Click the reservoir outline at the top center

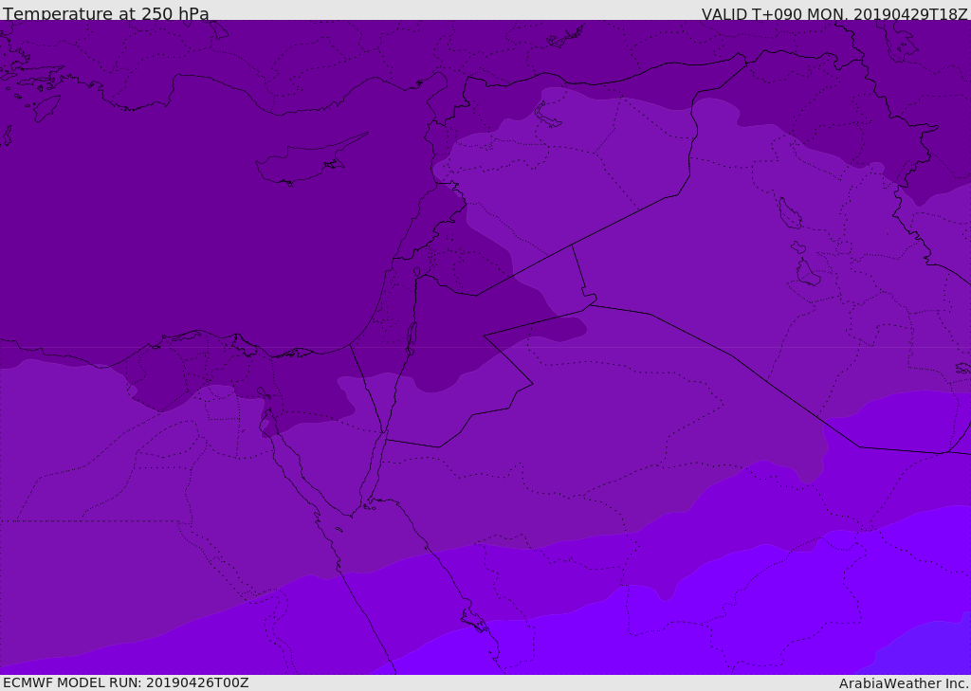(x=565, y=37)
